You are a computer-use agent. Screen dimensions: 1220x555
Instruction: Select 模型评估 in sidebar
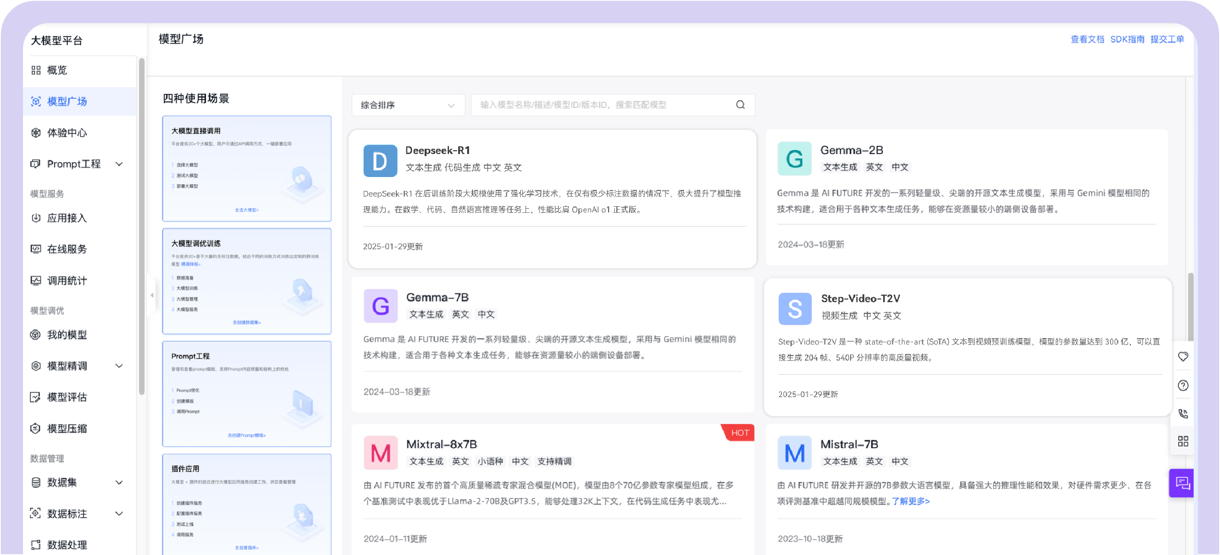[x=67, y=397]
